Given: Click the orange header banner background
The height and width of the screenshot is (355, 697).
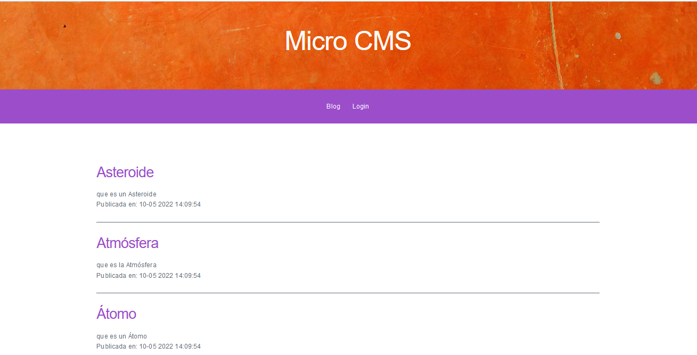Looking at the screenshot, I should pos(160,48).
